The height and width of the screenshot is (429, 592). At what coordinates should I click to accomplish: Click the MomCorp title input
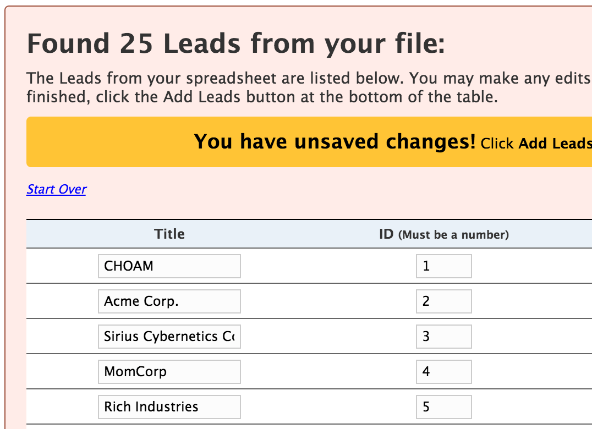(x=169, y=371)
